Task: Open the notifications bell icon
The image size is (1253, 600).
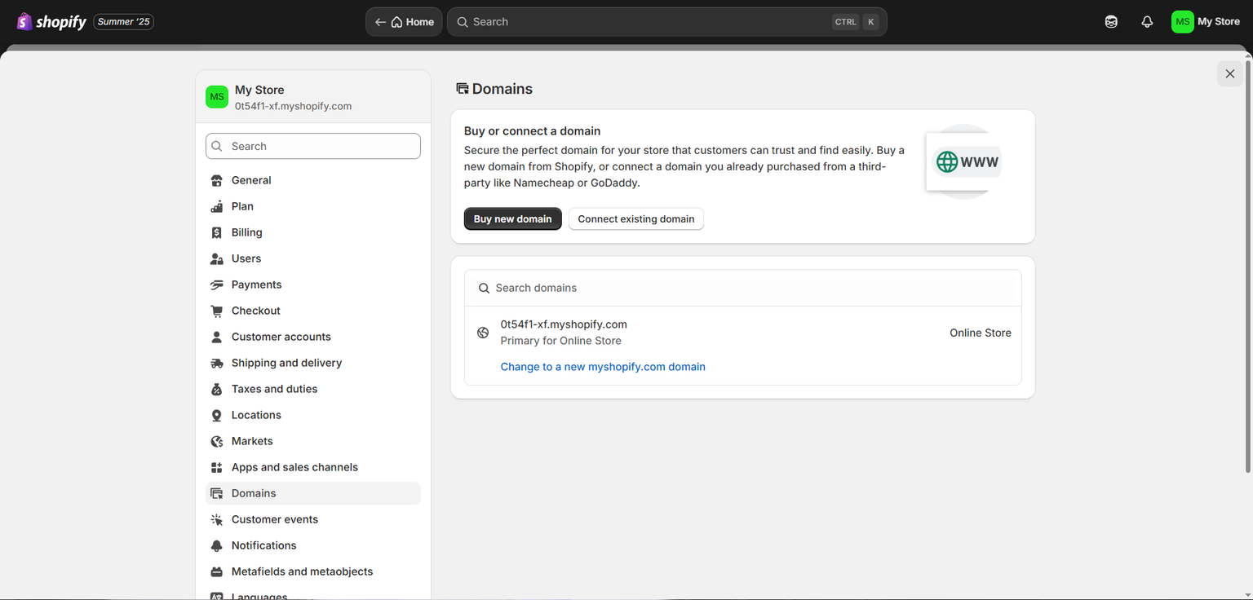Action: 1147,22
